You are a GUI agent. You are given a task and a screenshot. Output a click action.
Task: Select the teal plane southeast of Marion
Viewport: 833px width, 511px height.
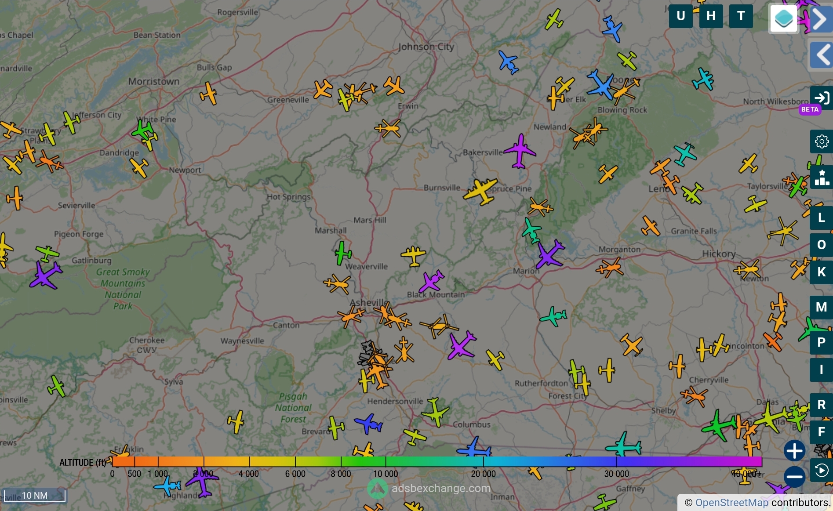(553, 316)
